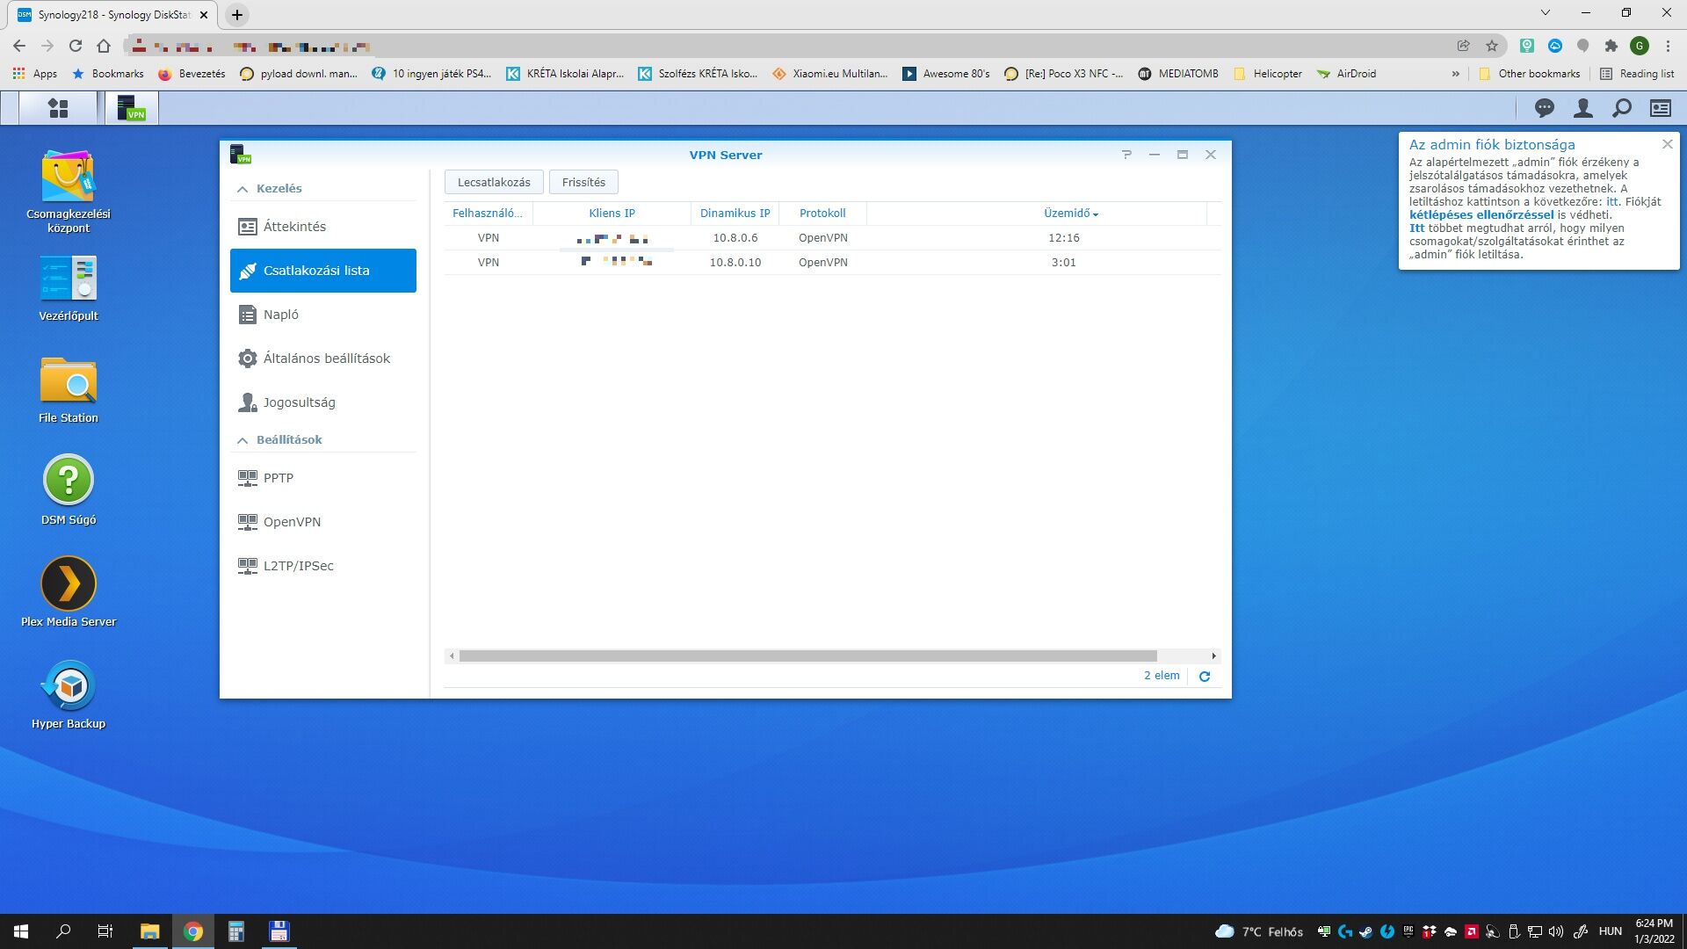
Task: Open the Calculator taskbar icon
Action: [235, 931]
